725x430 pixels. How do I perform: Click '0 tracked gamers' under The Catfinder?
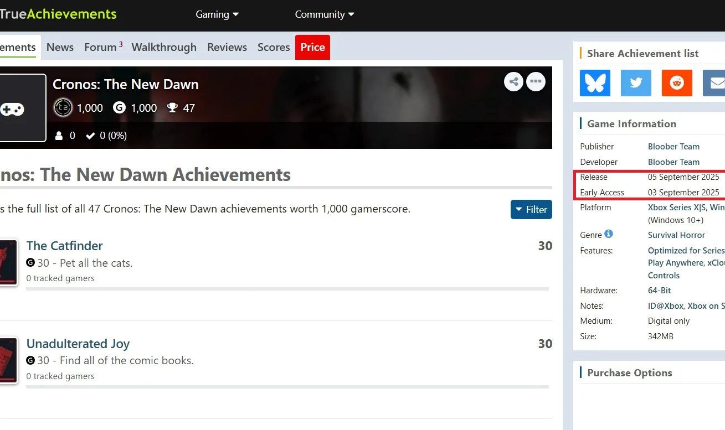(x=60, y=278)
